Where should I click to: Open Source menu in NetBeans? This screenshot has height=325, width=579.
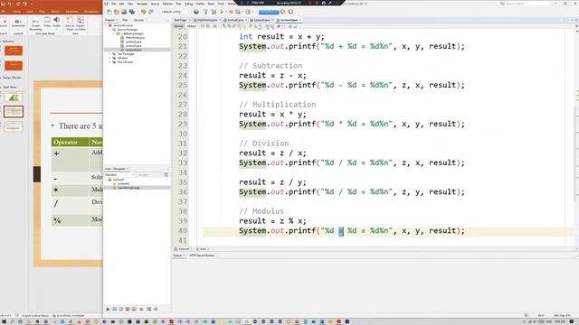(155, 4)
